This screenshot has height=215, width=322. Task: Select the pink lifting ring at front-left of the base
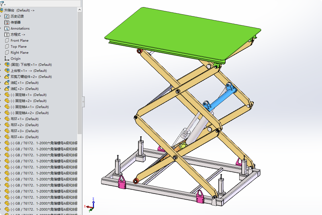[122, 182]
